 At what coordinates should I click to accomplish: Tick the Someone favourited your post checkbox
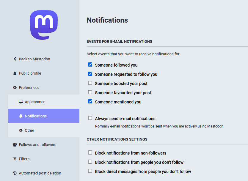(x=90, y=92)
